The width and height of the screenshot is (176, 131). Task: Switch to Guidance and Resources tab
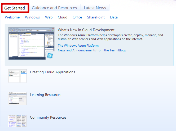point(54,8)
